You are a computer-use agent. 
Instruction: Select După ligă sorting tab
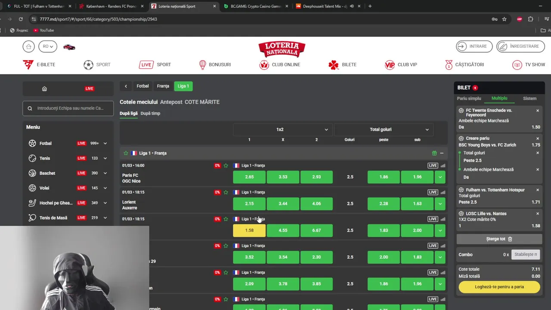129,113
